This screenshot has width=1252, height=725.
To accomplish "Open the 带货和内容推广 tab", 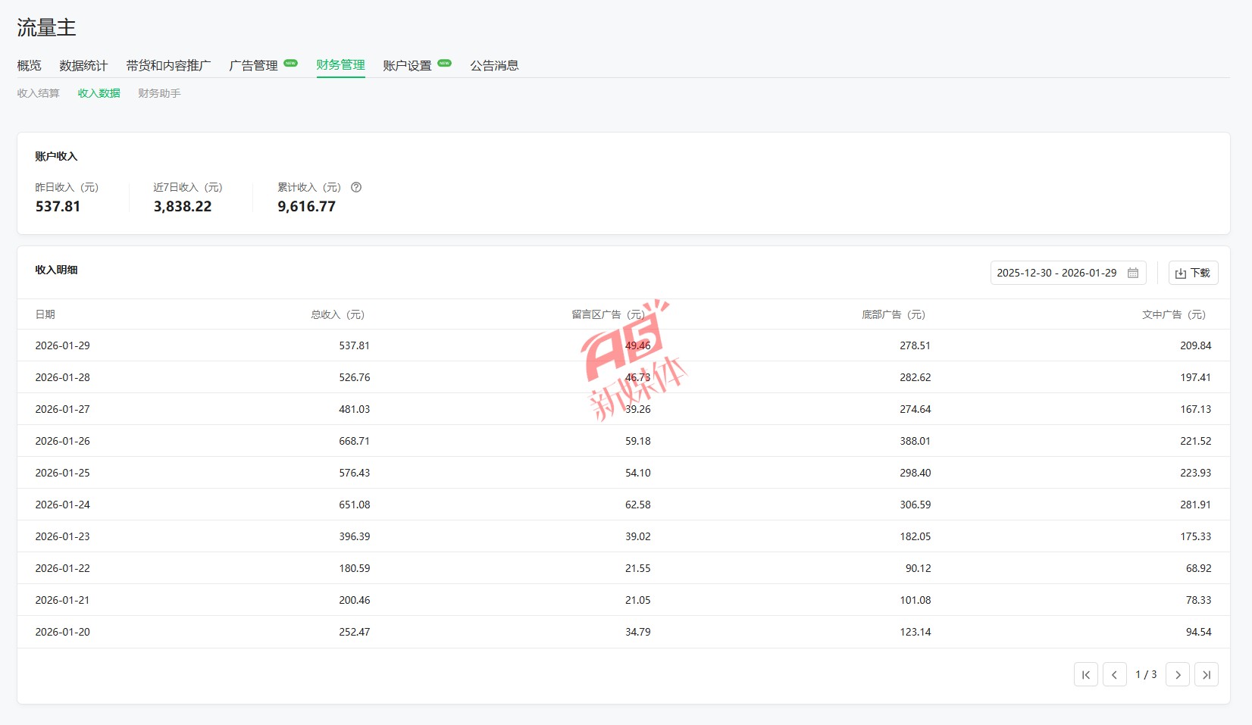I will [x=168, y=65].
